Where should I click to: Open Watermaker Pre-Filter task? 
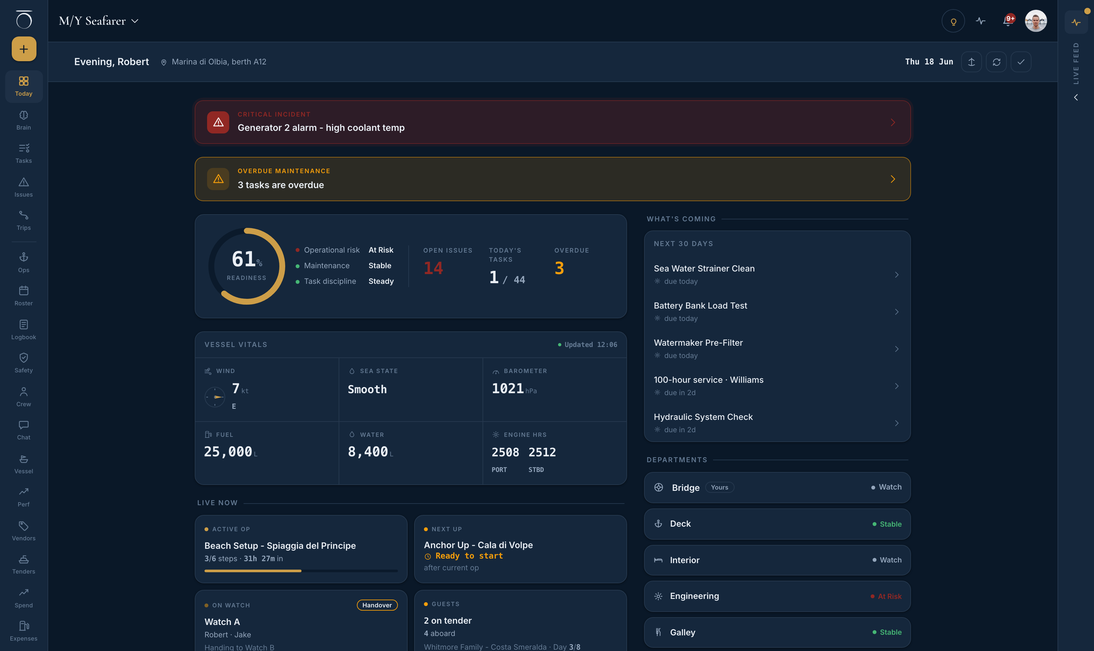click(x=777, y=349)
